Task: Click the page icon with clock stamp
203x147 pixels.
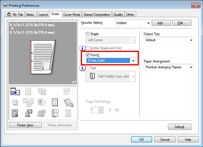Action: pyautogui.click(x=55, y=113)
